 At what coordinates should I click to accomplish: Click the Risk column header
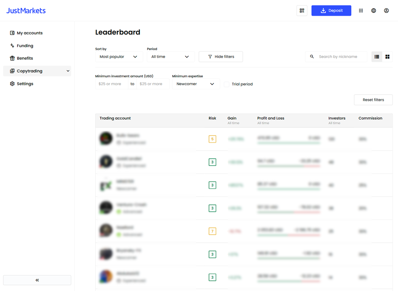click(212, 118)
